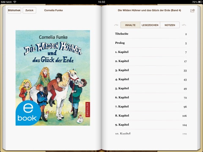Viewport: 203px width, 152px height.
Task: Tap the SIM fehlt status text
Action: [6, 2]
